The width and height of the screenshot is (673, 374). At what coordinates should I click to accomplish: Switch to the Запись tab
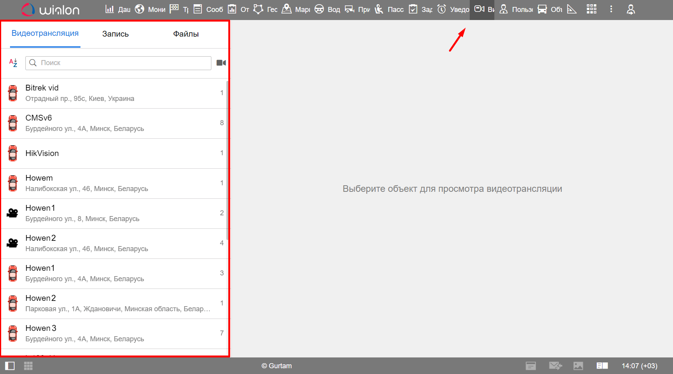pyautogui.click(x=116, y=34)
